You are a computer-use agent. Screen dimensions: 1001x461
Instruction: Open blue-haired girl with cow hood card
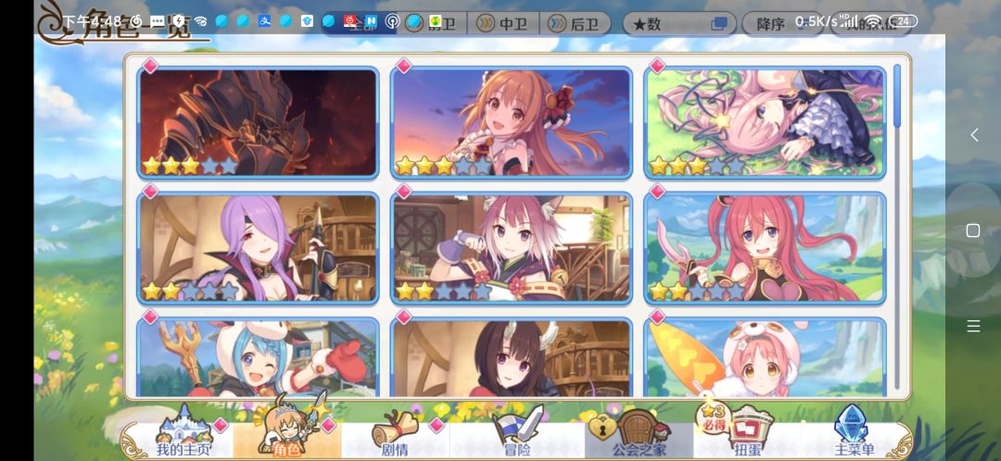tap(258, 357)
